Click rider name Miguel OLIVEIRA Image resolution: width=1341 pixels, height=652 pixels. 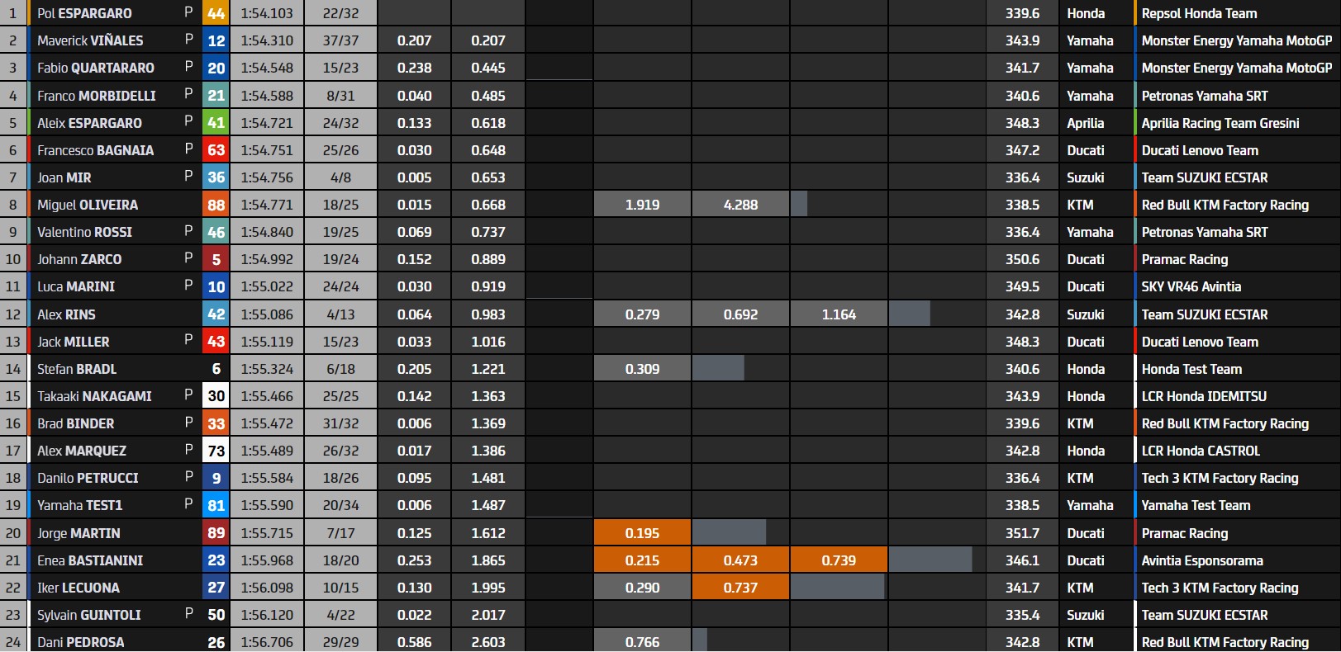[88, 205]
